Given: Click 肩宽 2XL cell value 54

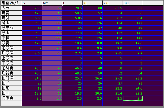Looking at the screenshot, I should click(x=113, y=13).
